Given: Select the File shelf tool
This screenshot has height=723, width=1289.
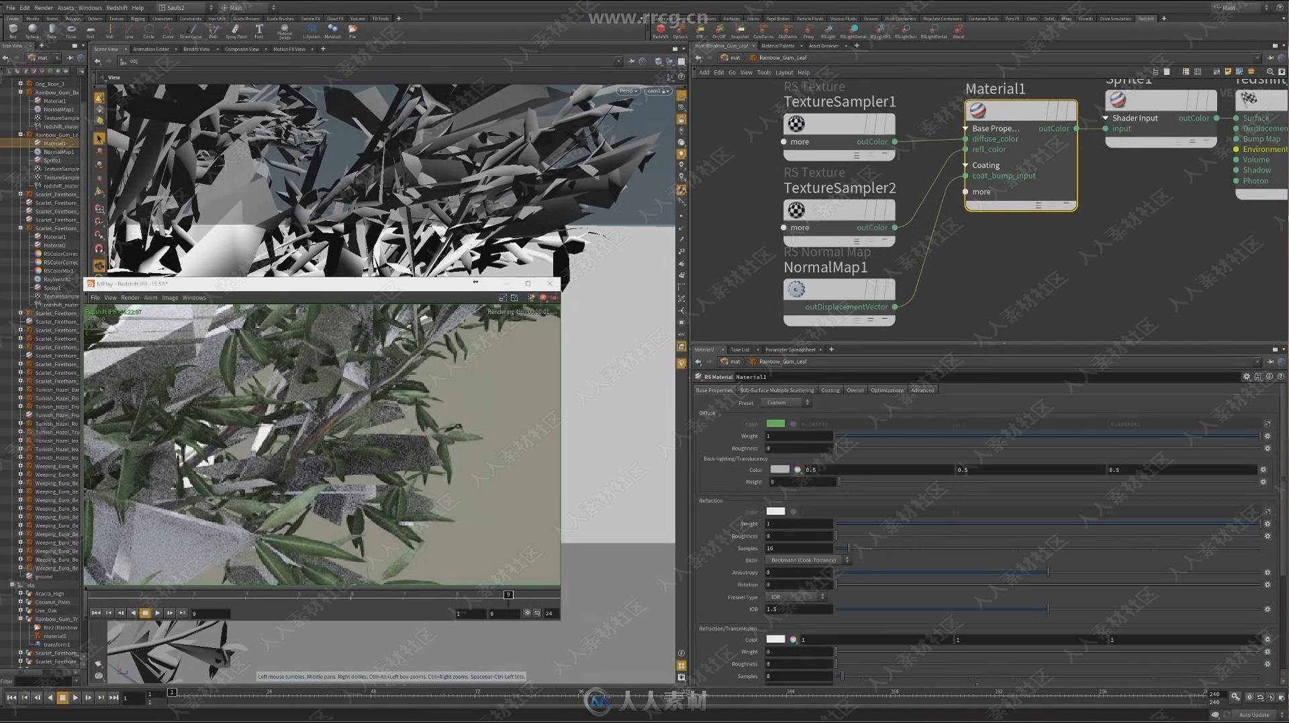Looking at the screenshot, I should (x=352, y=31).
